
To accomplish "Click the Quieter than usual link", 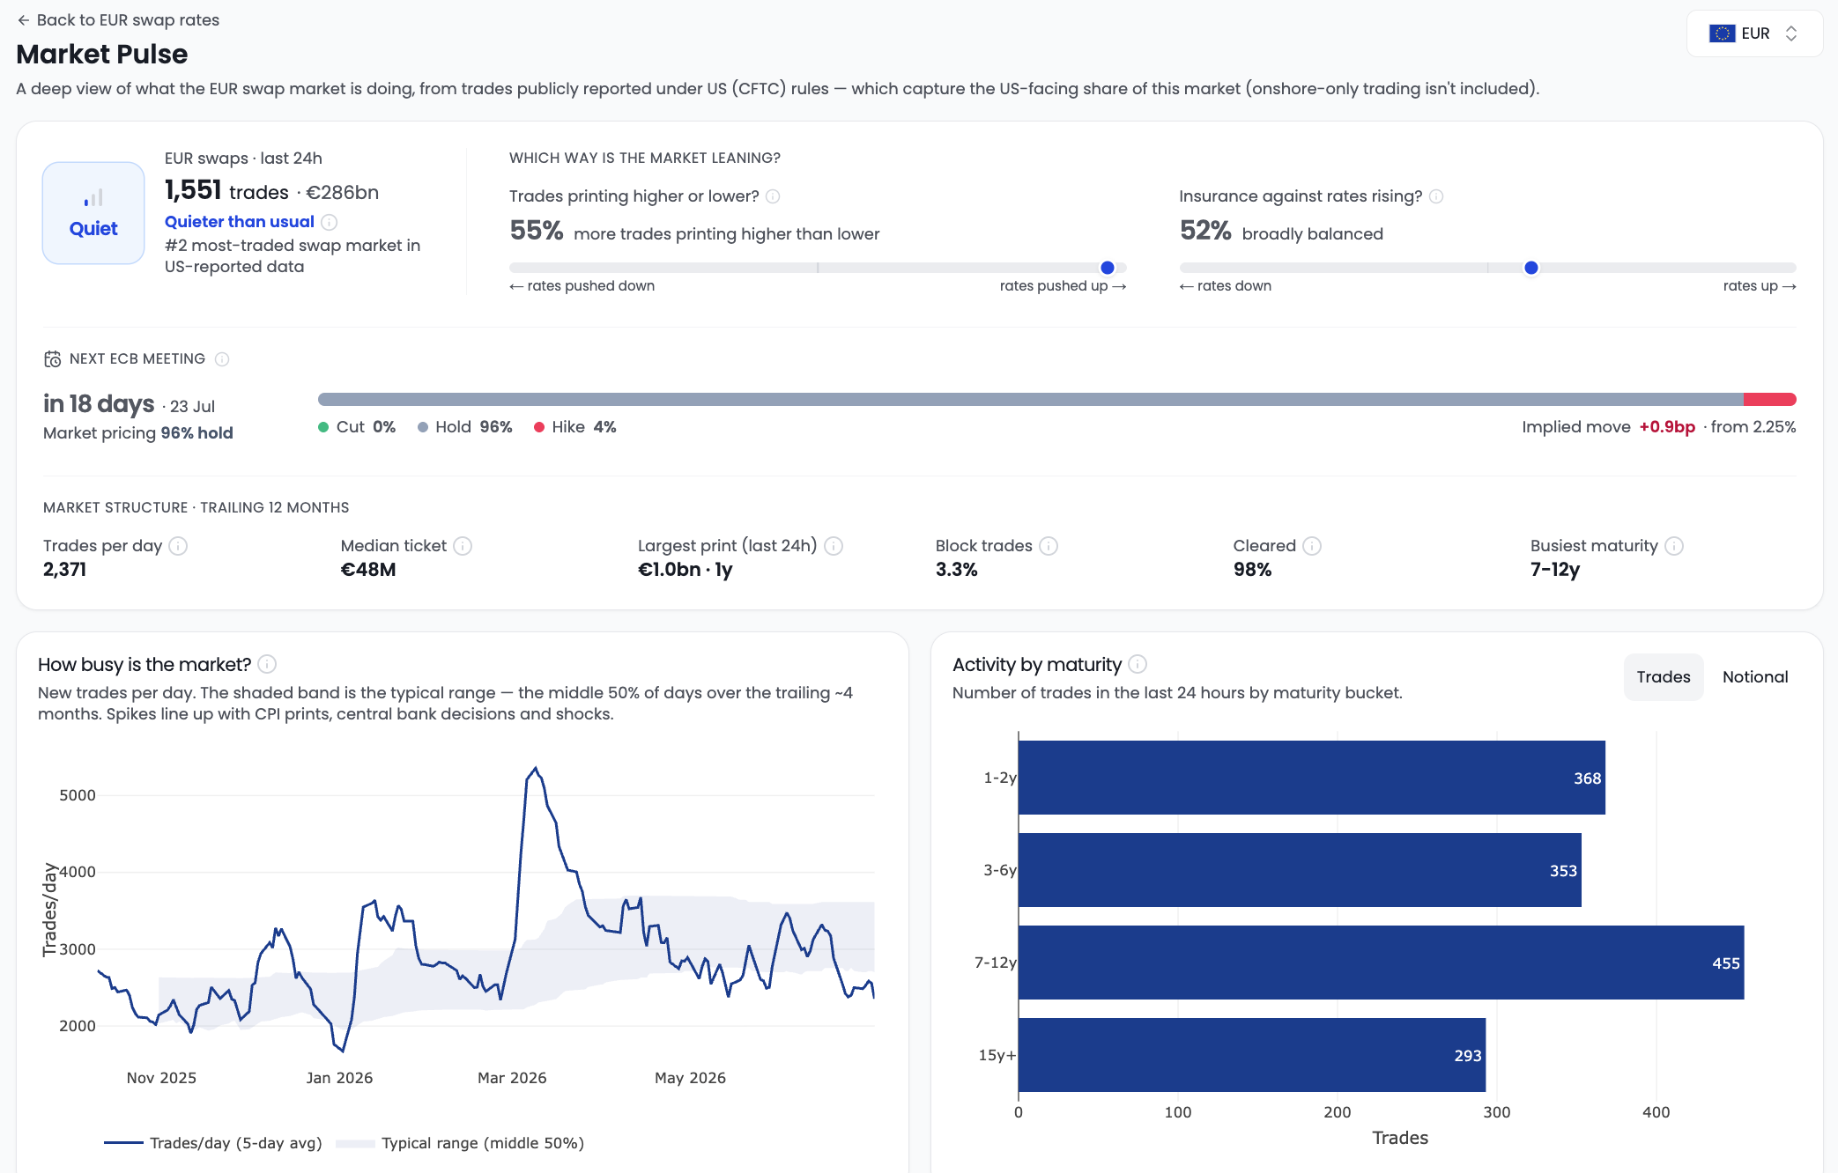I will (239, 222).
